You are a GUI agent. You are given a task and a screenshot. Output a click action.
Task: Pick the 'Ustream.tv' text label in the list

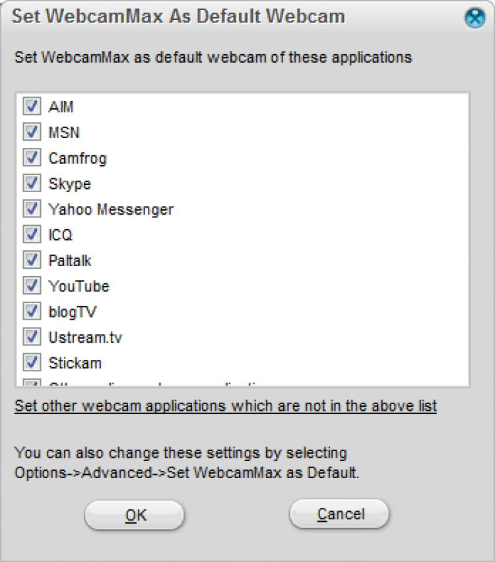point(85,337)
